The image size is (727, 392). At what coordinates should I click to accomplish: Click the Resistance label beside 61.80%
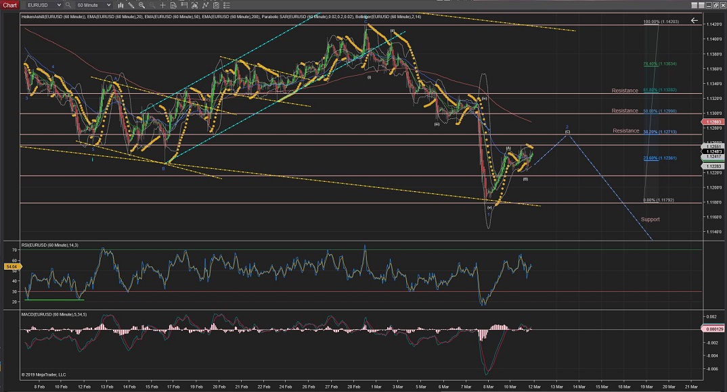(625, 91)
